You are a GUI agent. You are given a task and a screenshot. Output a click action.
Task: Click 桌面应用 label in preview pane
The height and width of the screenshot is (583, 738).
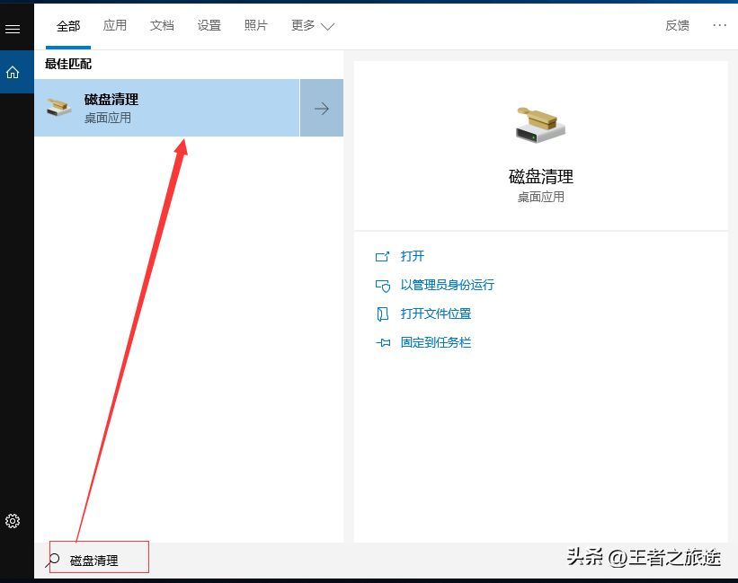coord(541,197)
